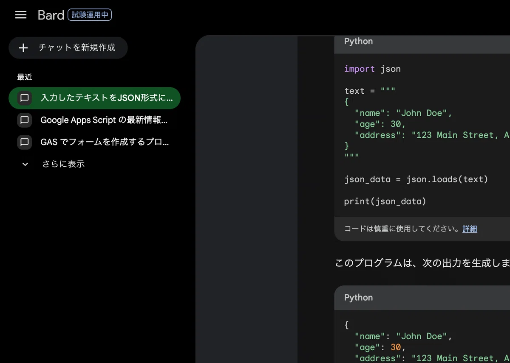
Task: Expand the さらに表示 chevron
Action: pyautogui.click(x=25, y=164)
